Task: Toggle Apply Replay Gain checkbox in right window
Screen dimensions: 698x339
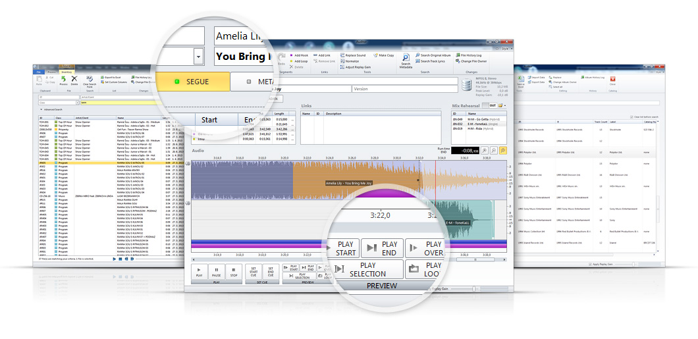Action: pos(590,264)
